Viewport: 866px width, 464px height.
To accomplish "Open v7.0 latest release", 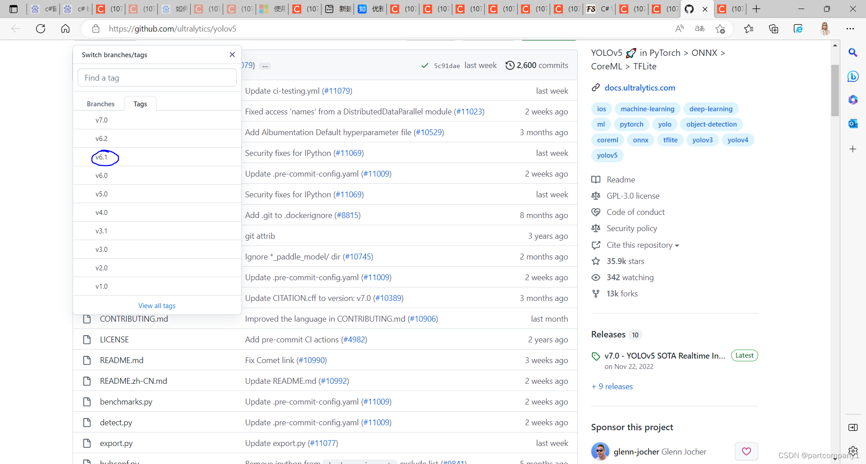I will (x=665, y=356).
